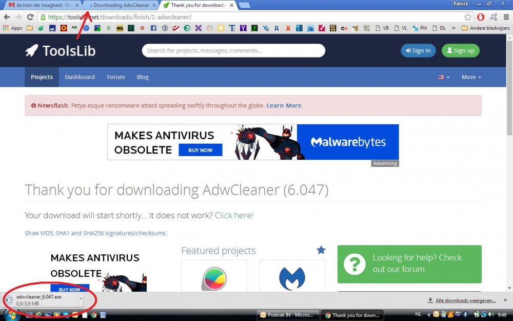The width and height of the screenshot is (513, 321).
Task: Select the Malwarebytes featured project icon
Action: 292,279
